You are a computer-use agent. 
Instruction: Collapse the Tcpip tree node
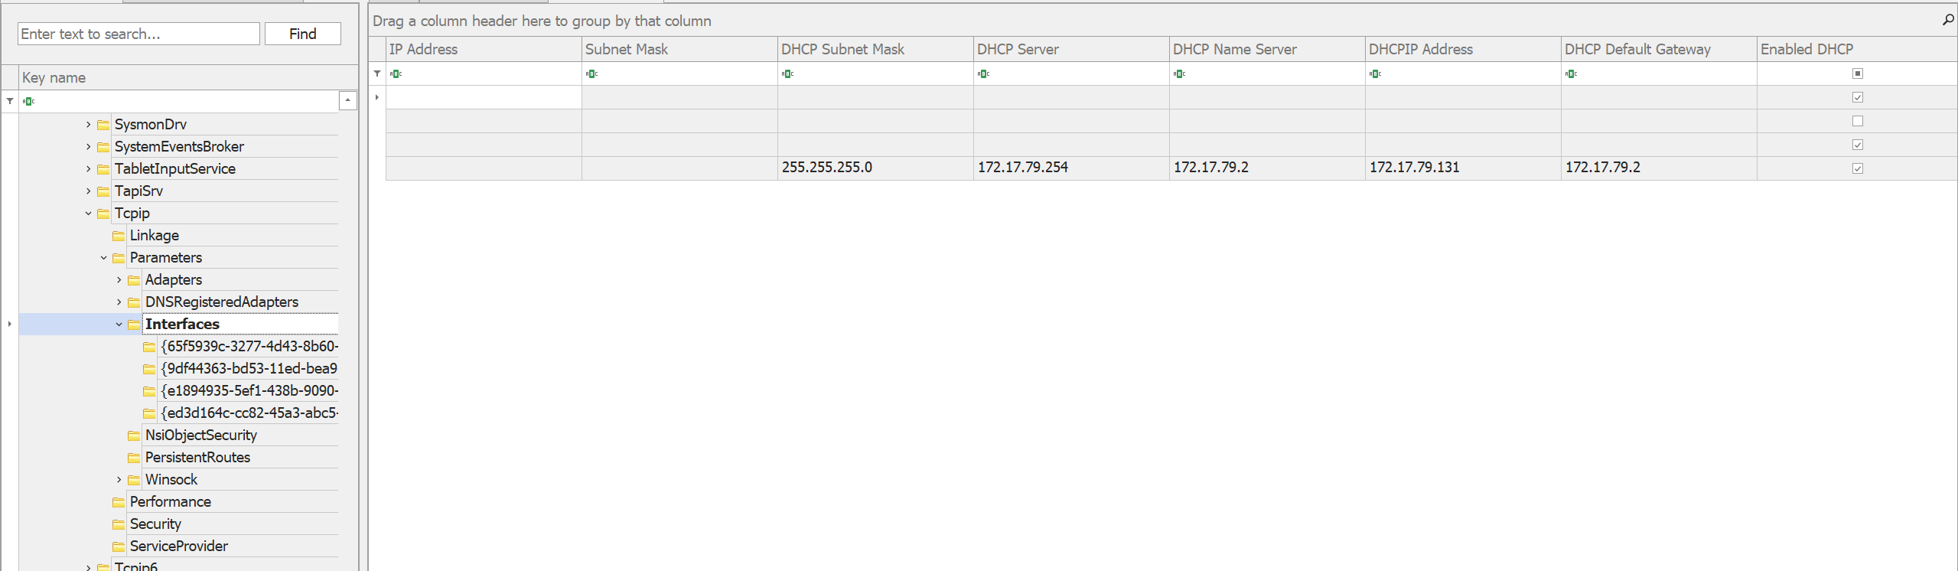pos(88,214)
